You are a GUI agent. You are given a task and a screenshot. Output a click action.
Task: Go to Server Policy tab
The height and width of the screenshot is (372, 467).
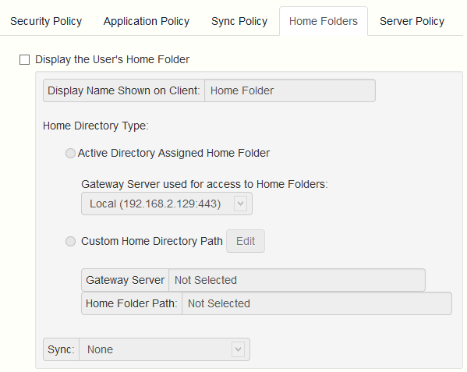click(x=412, y=21)
